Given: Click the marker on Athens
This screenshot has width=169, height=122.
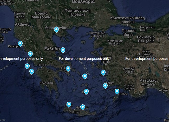Looking at the screenshot, I should point(68,69).
